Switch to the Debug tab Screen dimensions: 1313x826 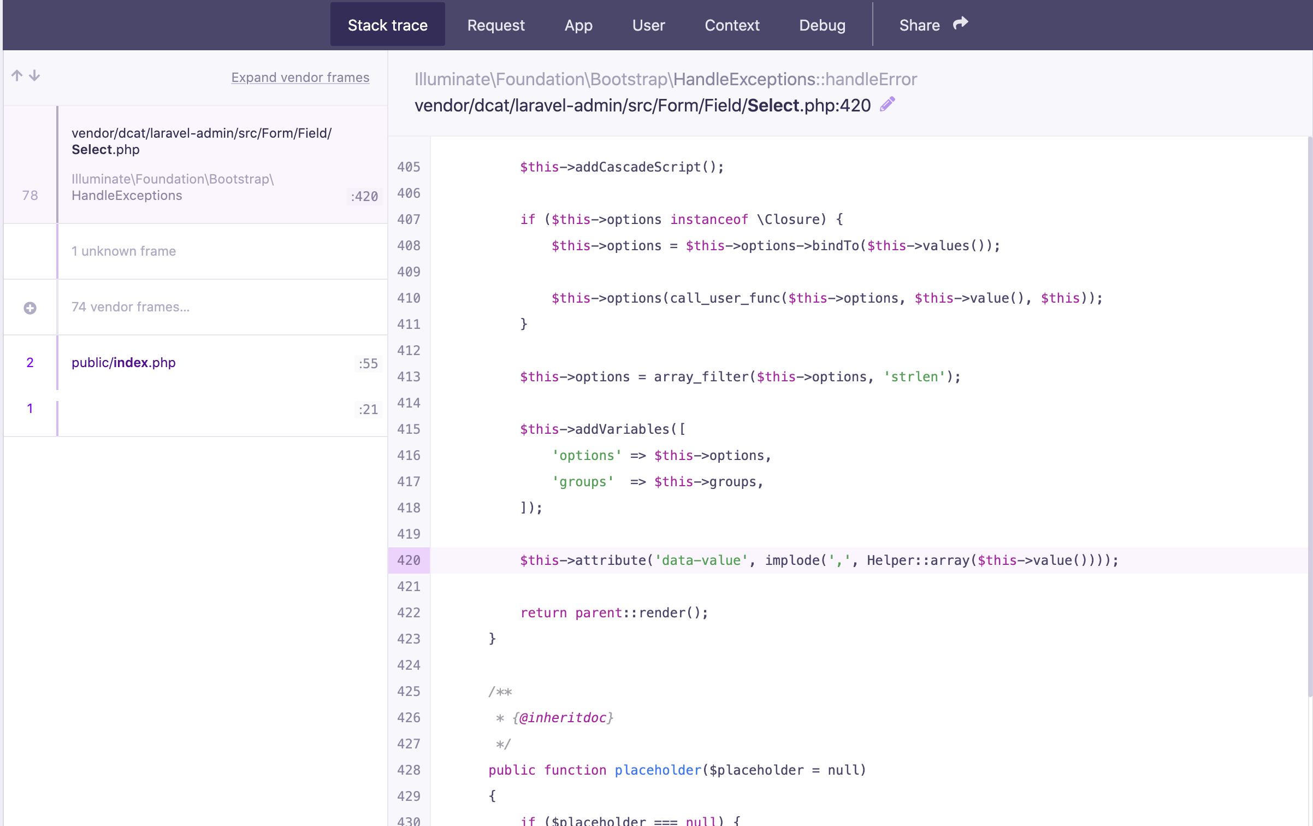(822, 25)
